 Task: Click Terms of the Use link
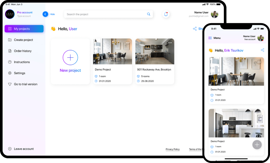(196, 149)
